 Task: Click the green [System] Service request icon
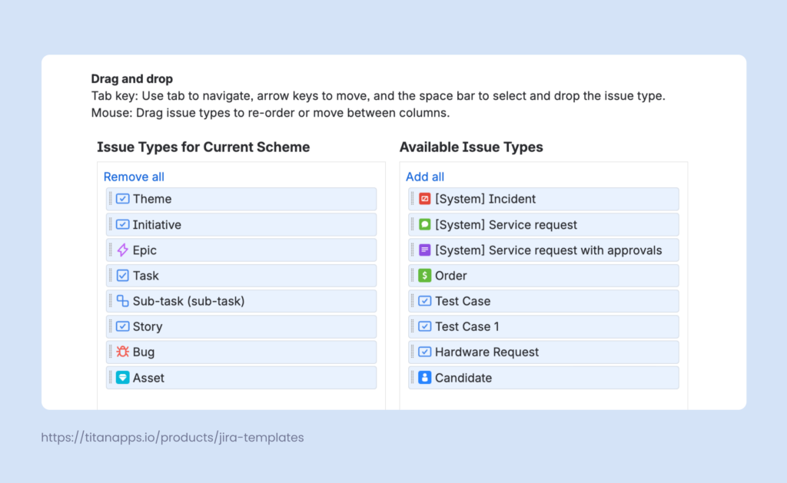(424, 224)
